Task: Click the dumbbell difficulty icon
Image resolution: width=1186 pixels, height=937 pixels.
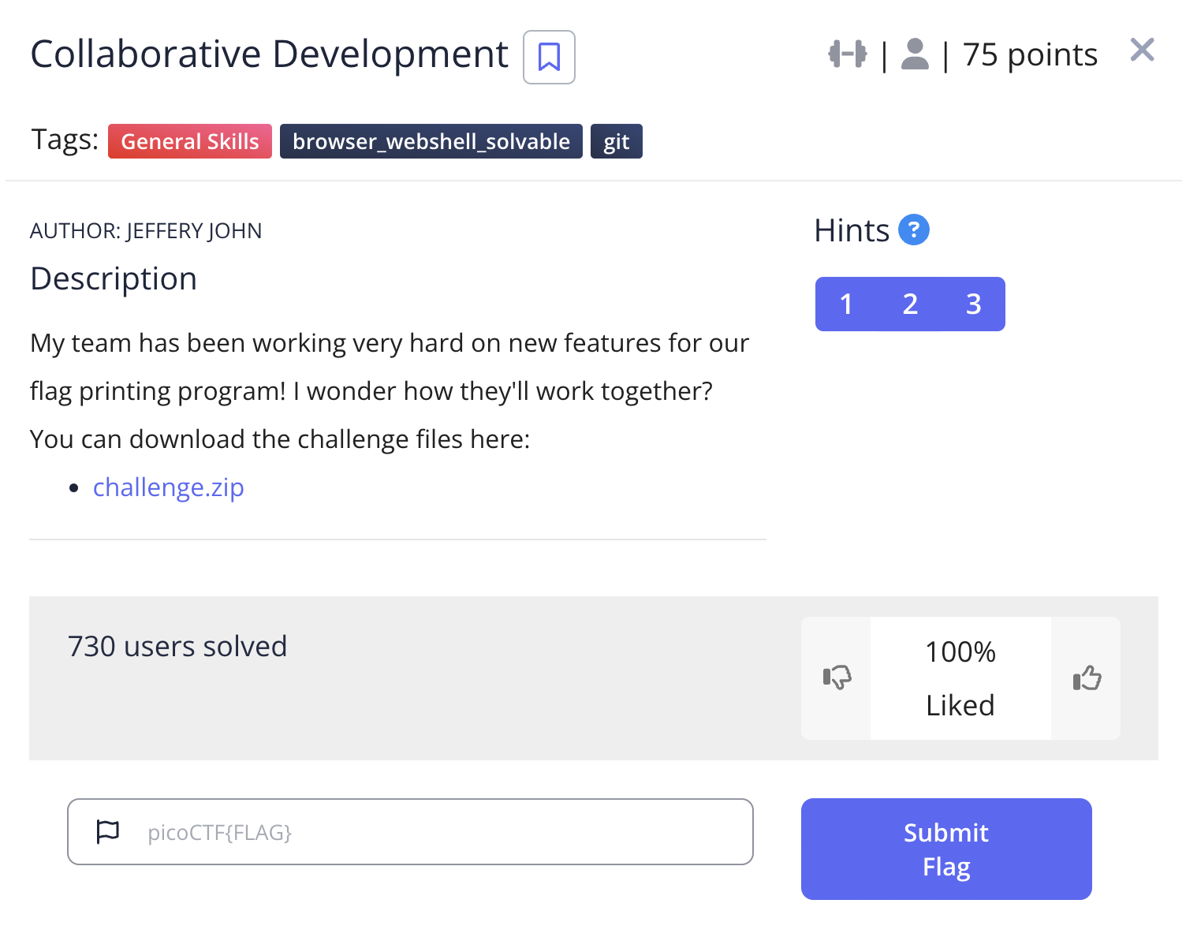Action: click(847, 54)
